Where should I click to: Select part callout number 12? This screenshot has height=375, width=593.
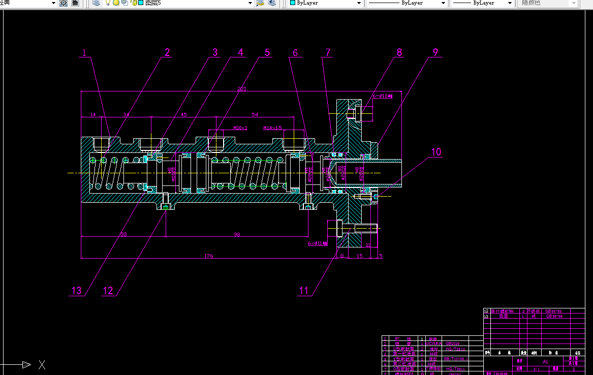108,291
